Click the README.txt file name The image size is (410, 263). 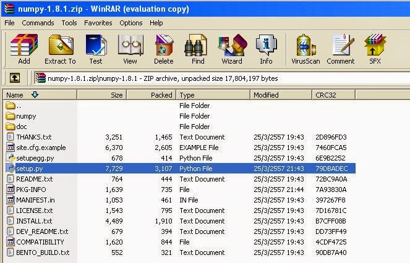coord(35,179)
